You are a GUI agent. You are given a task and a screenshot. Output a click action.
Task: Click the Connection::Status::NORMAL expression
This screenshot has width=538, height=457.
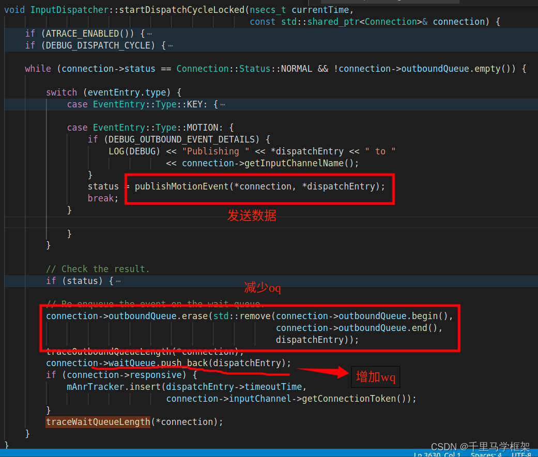244,69
